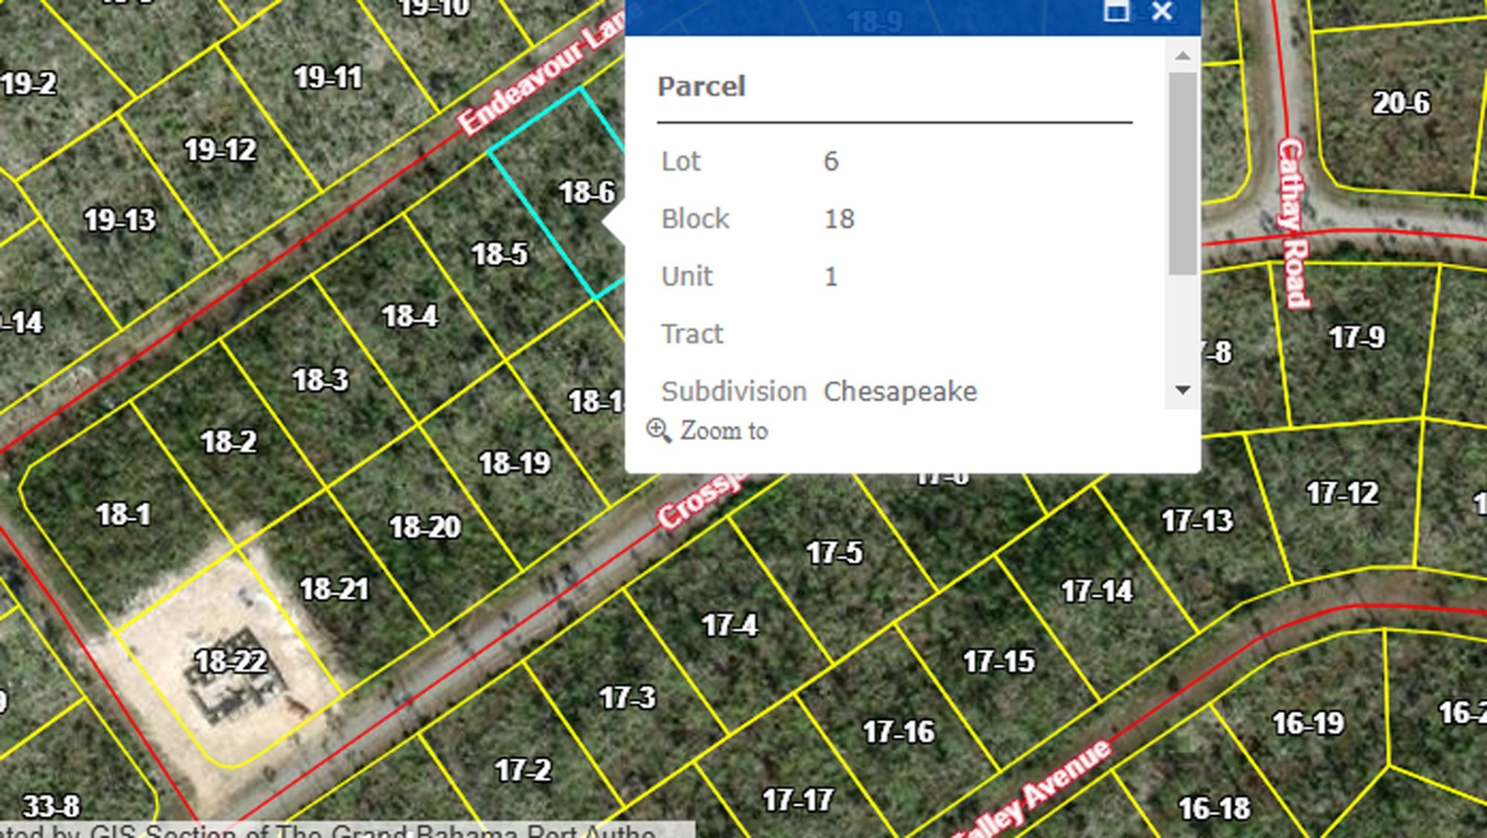Screen dimensions: 1487x838
Task: Select parcel 19-11 near Endeavour Lane
Action: [x=327, y=76]
